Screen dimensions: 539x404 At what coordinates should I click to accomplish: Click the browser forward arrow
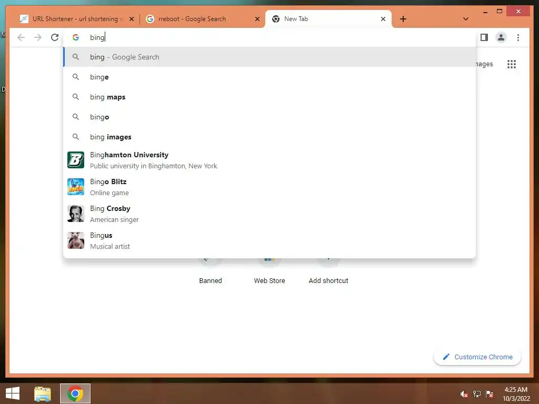(x=38, y=37)
